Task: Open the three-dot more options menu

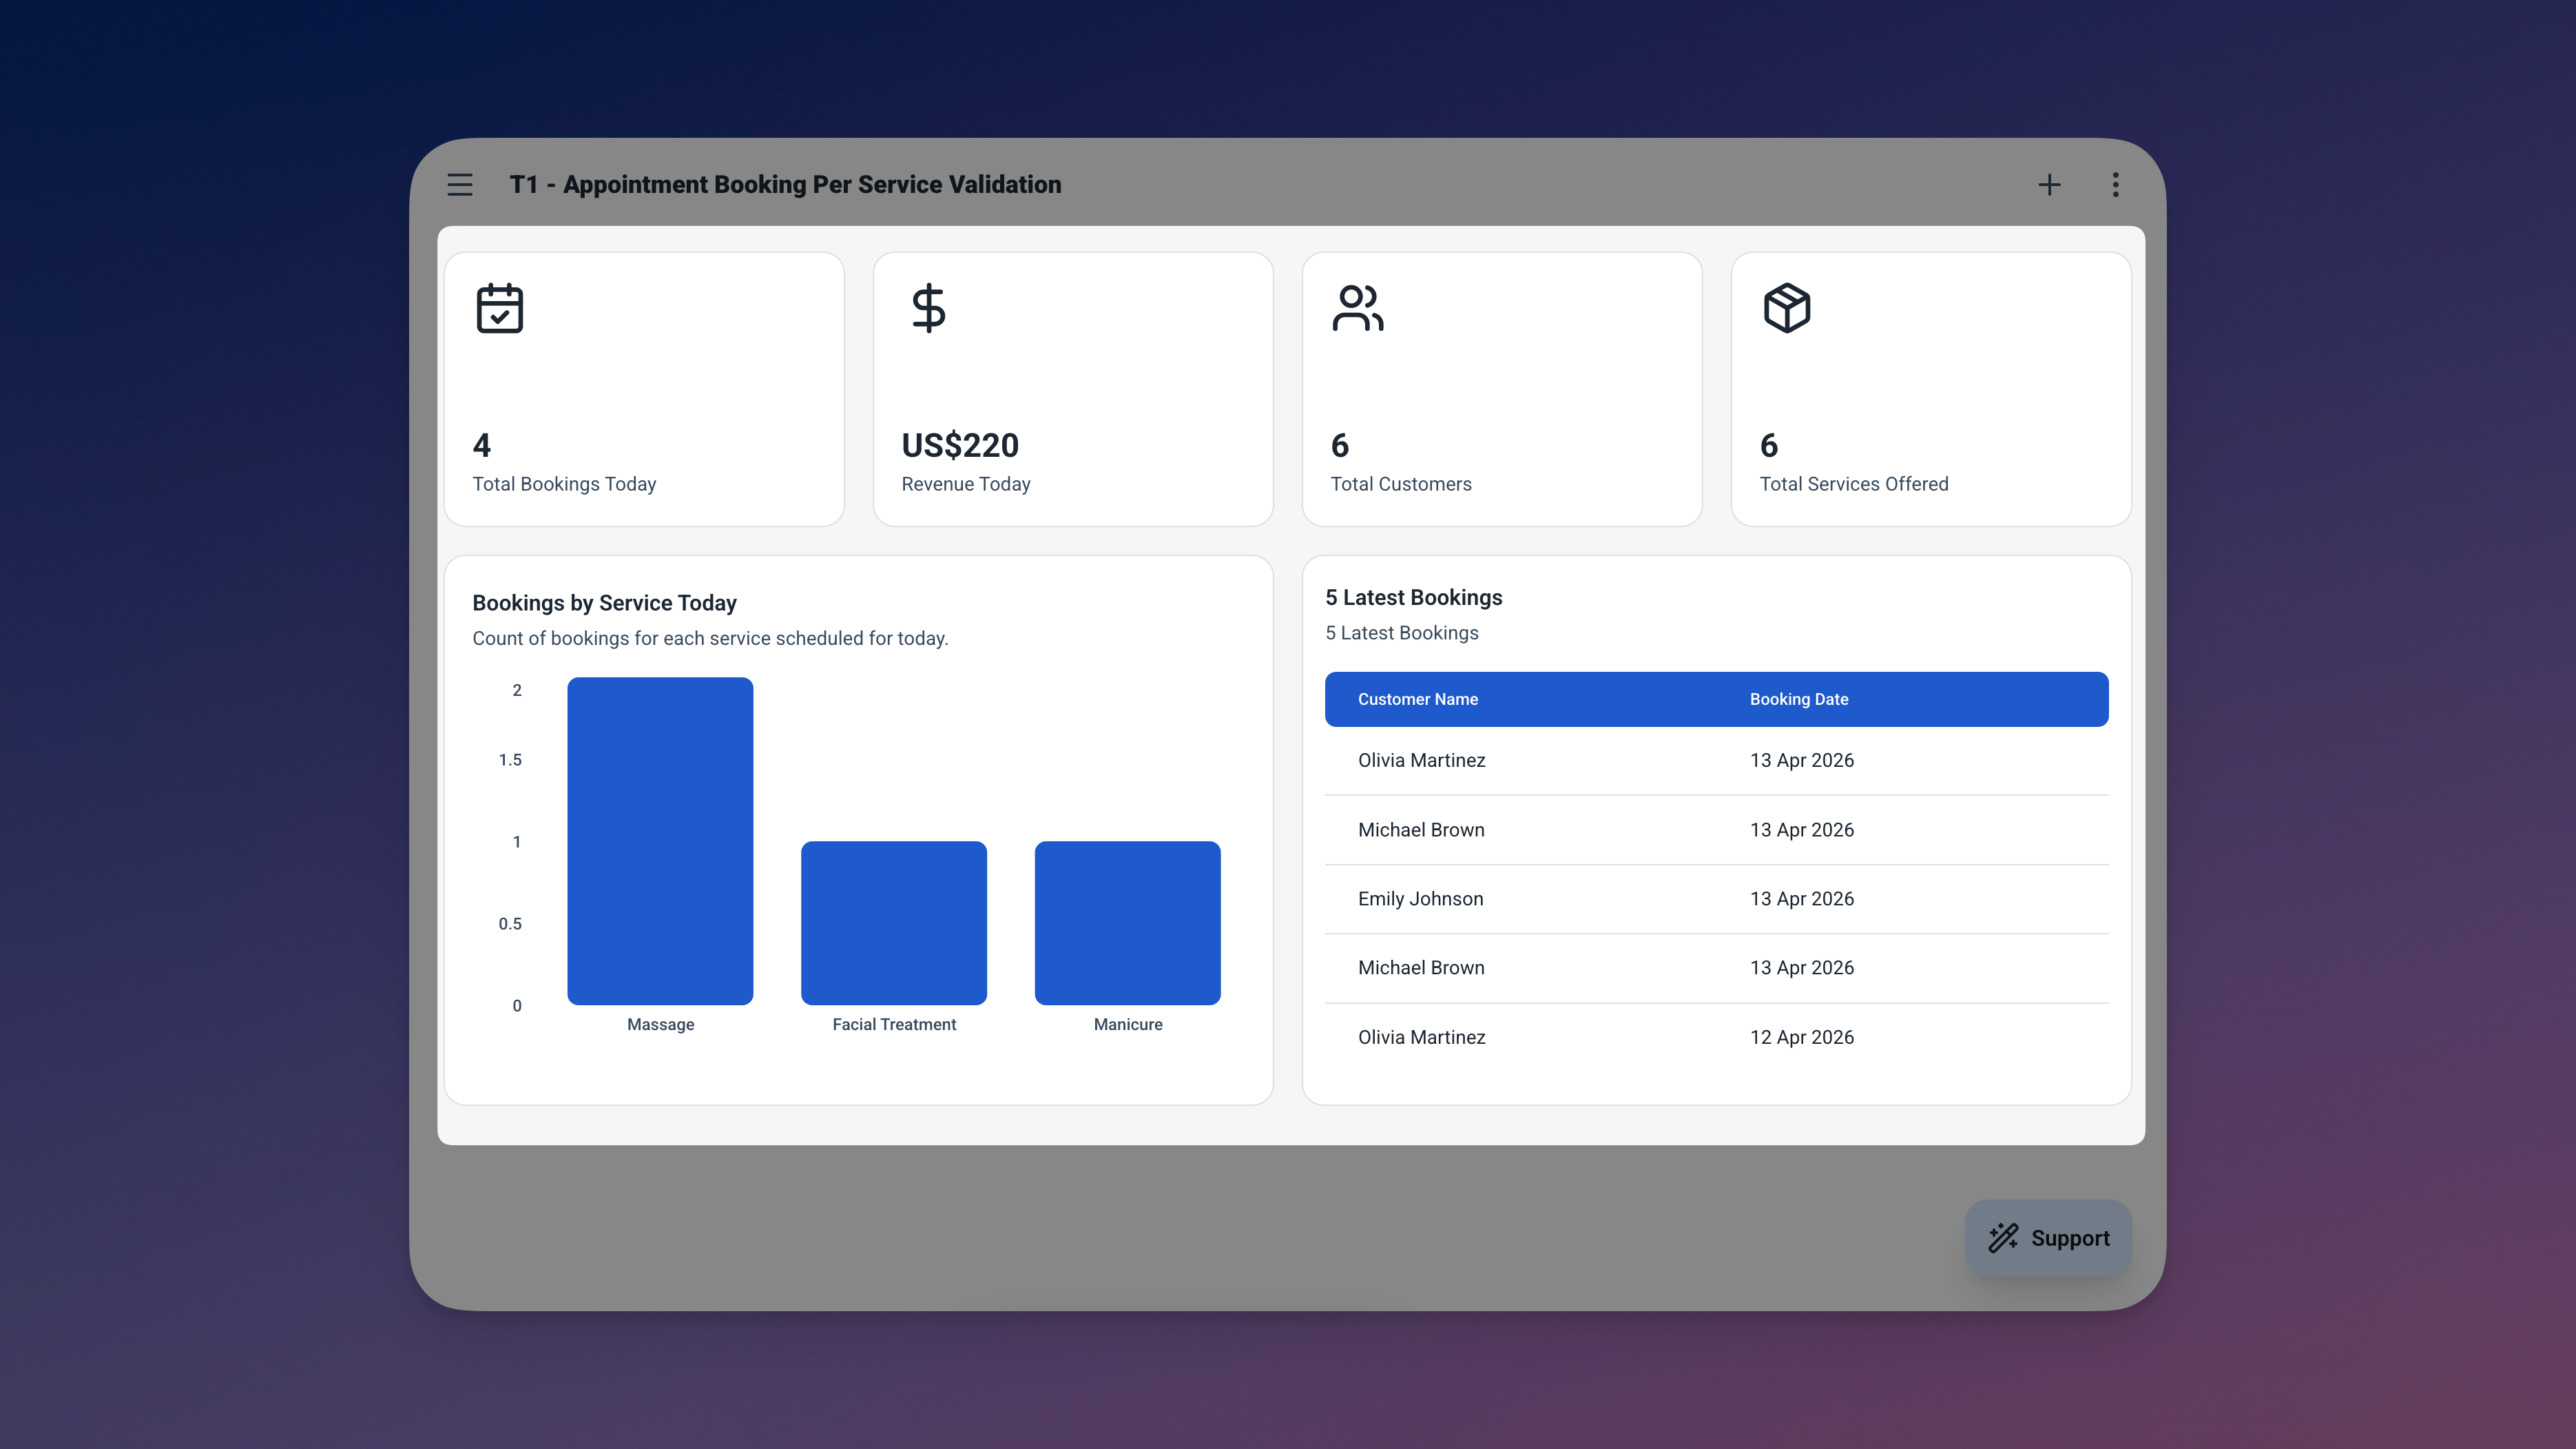Action: [x=2115, y=184]
